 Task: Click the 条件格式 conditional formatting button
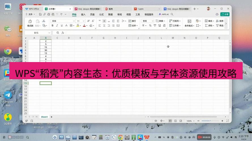click(189, 23)
